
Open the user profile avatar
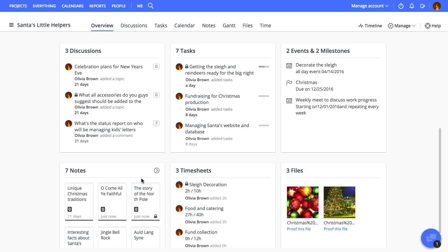pyautogui.click(x=437, y=6)
